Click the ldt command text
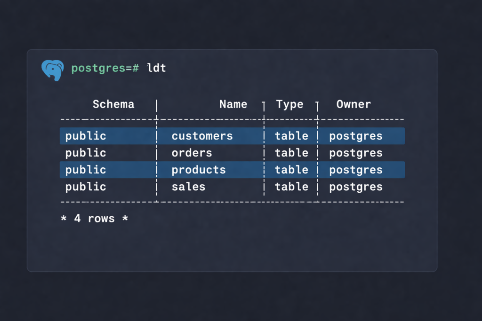The width and height of the screenshot is (482, 321). pyautogui.click(x=156, y=68)
